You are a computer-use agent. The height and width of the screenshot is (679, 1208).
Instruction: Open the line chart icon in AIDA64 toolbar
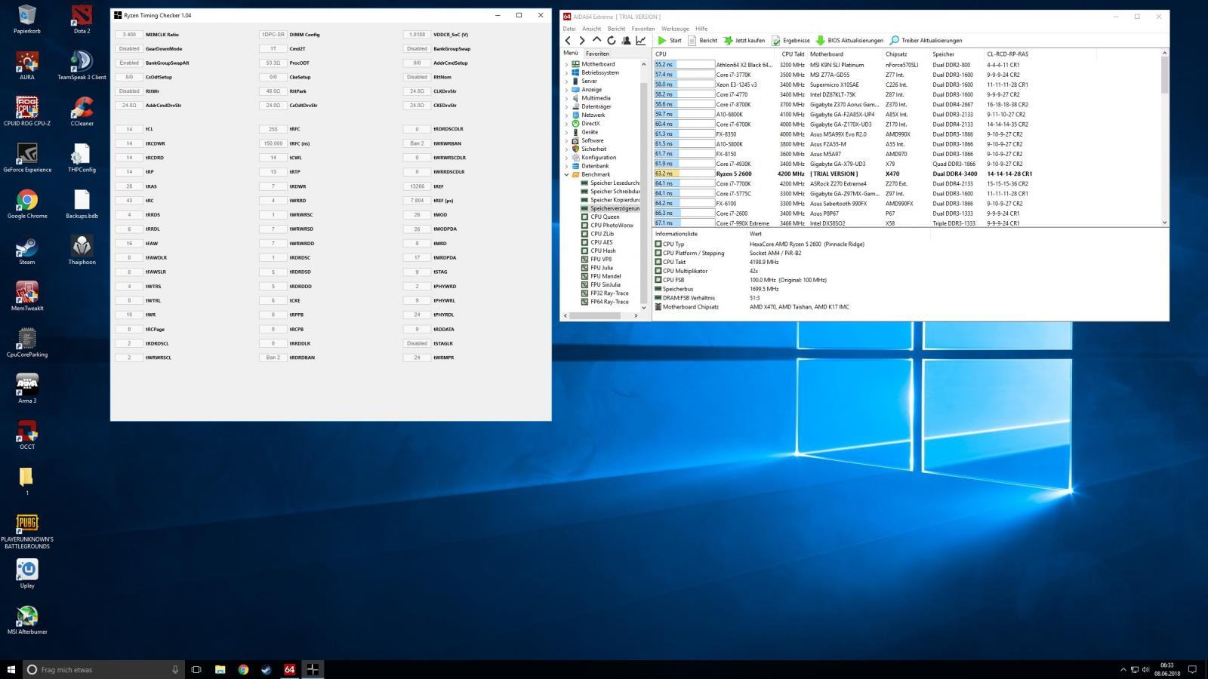[641, 41]
